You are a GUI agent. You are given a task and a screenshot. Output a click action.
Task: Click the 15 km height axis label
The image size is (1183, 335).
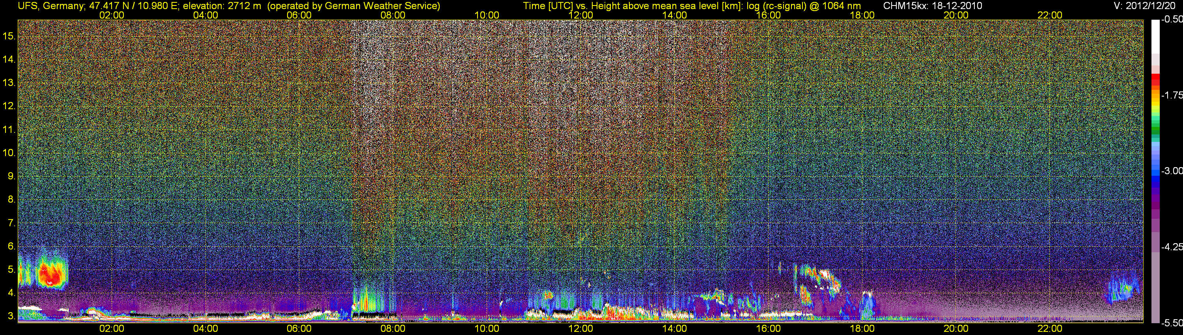pos(9,36)
